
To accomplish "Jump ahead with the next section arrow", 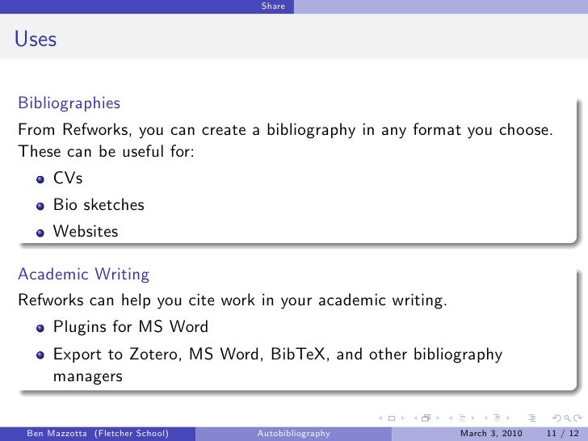I will click(x=508, y=418).
